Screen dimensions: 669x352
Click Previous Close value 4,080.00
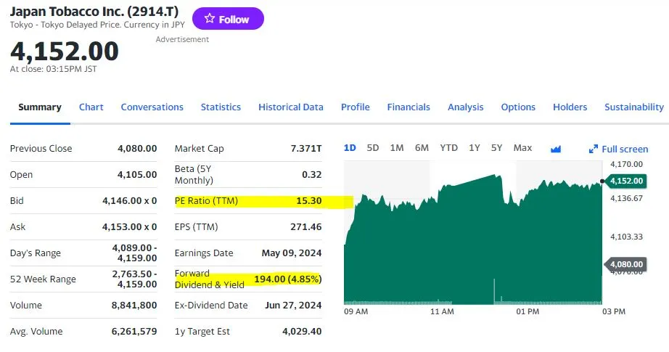(137, 149)
